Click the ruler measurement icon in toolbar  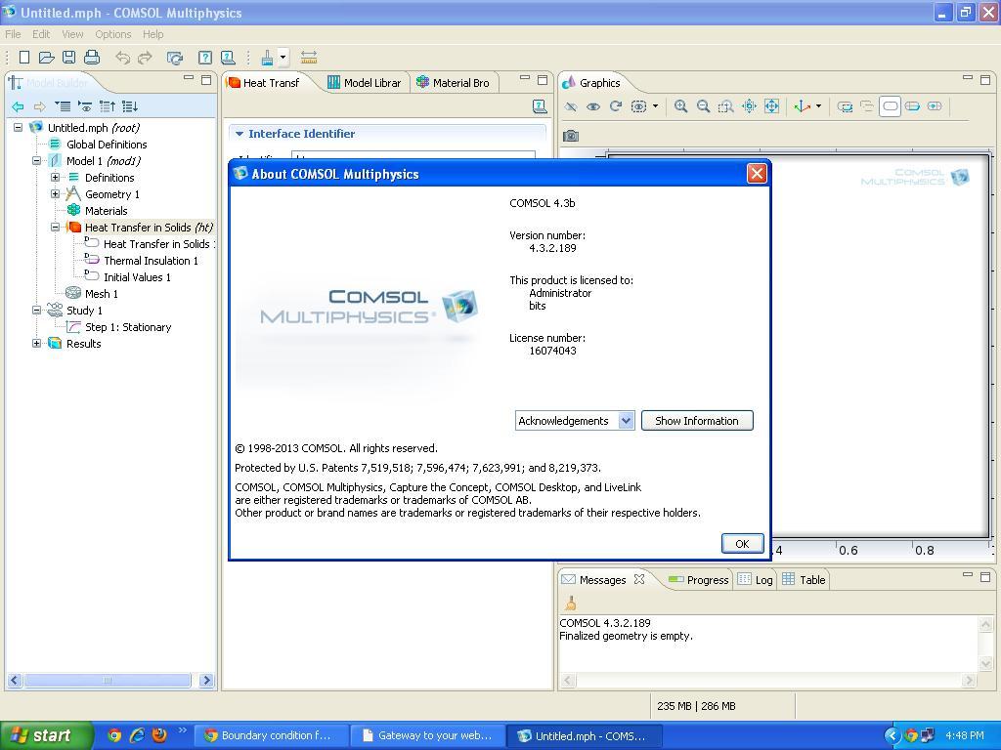click(x=308, y=58)
